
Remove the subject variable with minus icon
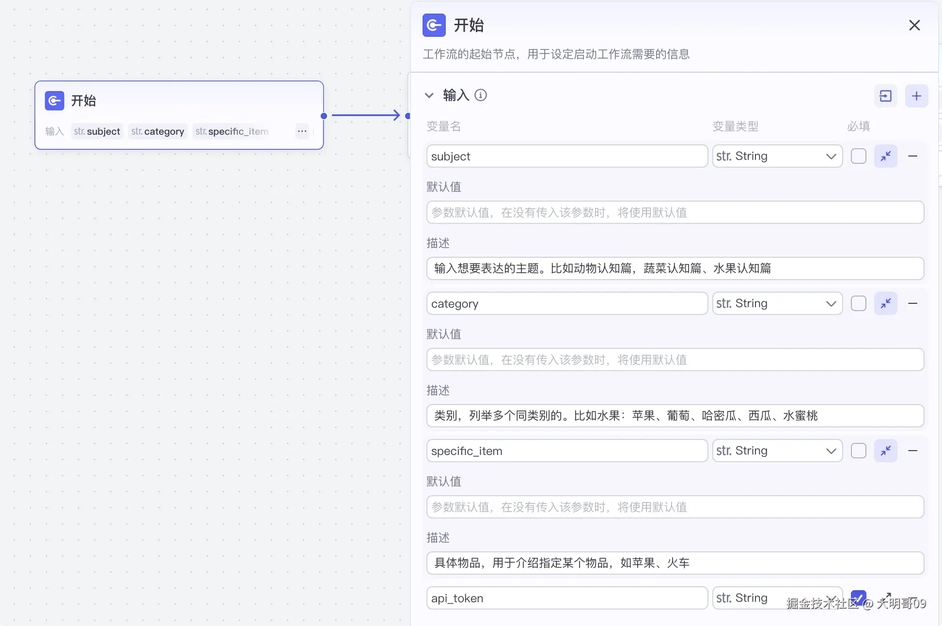tap(912, 156)
